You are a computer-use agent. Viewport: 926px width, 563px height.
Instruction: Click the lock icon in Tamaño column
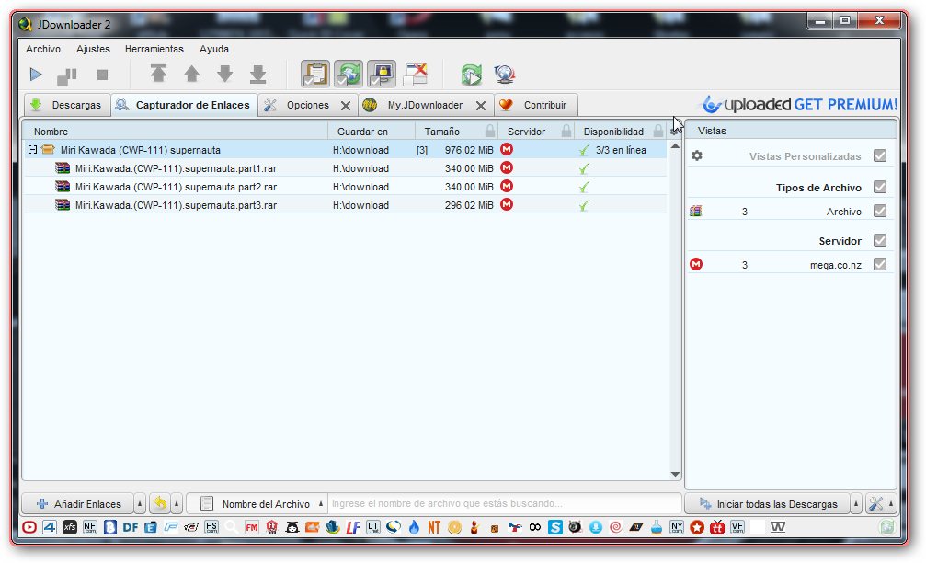pyautogui.click(x=490, y=131)
